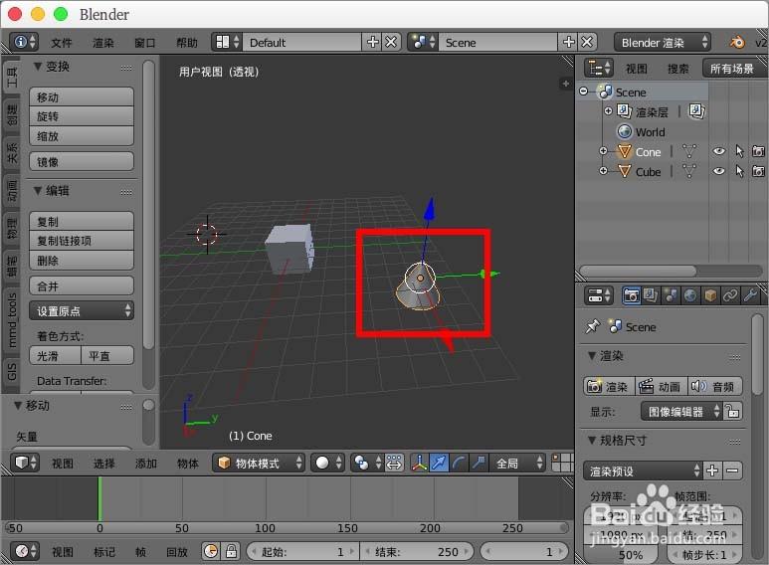Toggle Cube renderability camera icon
This screenshot has height=565, width=769.
(x=758, y=171)
